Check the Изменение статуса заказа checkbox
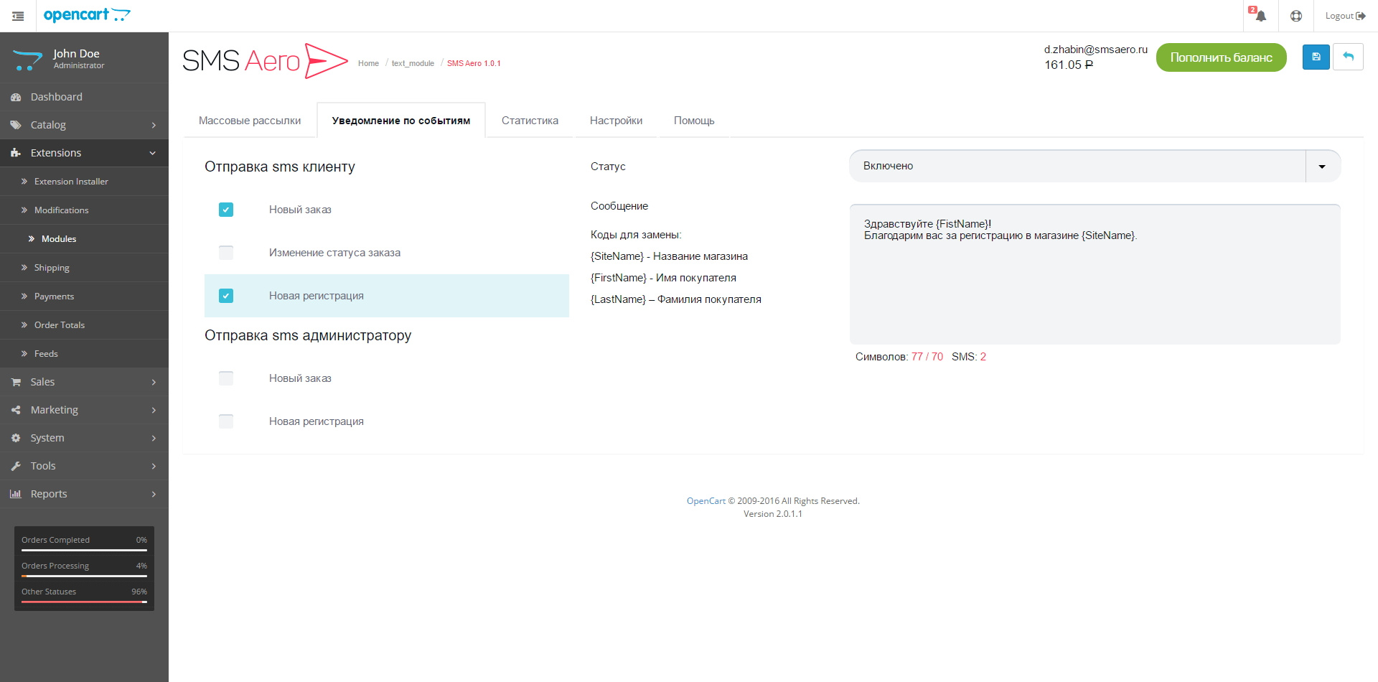The width and height of the screenshot is (1378, 682). click(x=226, y=253)
